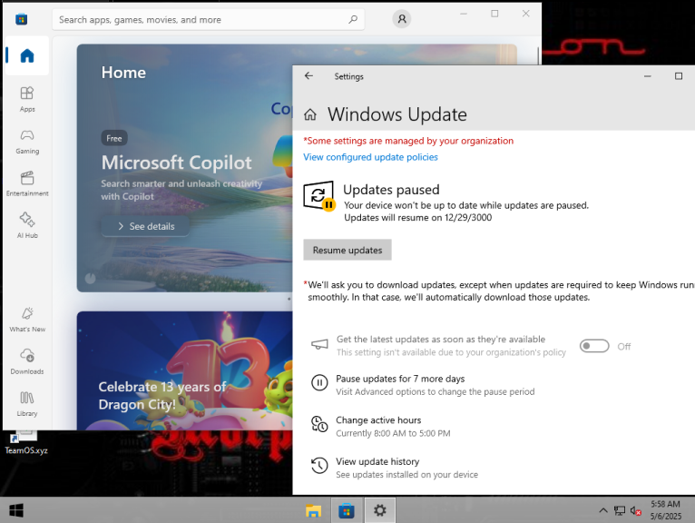This screenshot has width=695, height=523.
Task: Click Resume updates button
Action: pyautogui.click(x=347, y=250)
